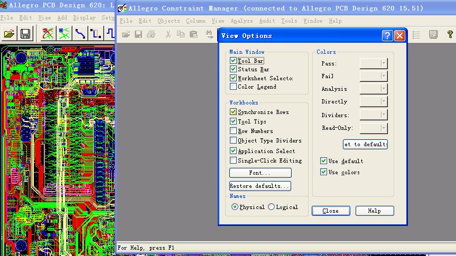The width and height of the screenshot is (456, 256).
Task: Open the File menu in Allegro PCB Design
Action: 6,18
